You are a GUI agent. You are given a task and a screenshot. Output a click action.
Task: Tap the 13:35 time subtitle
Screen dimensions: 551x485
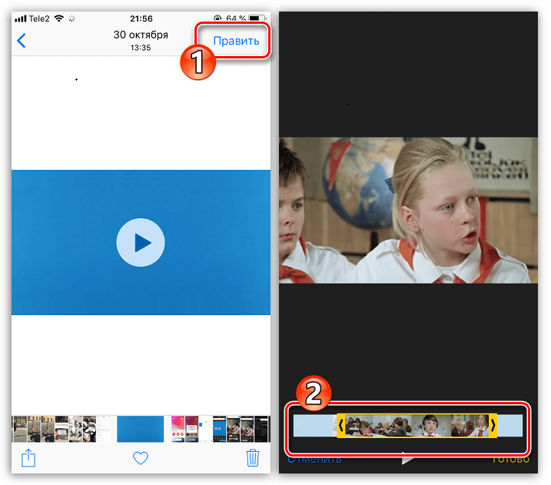(141, 48)
